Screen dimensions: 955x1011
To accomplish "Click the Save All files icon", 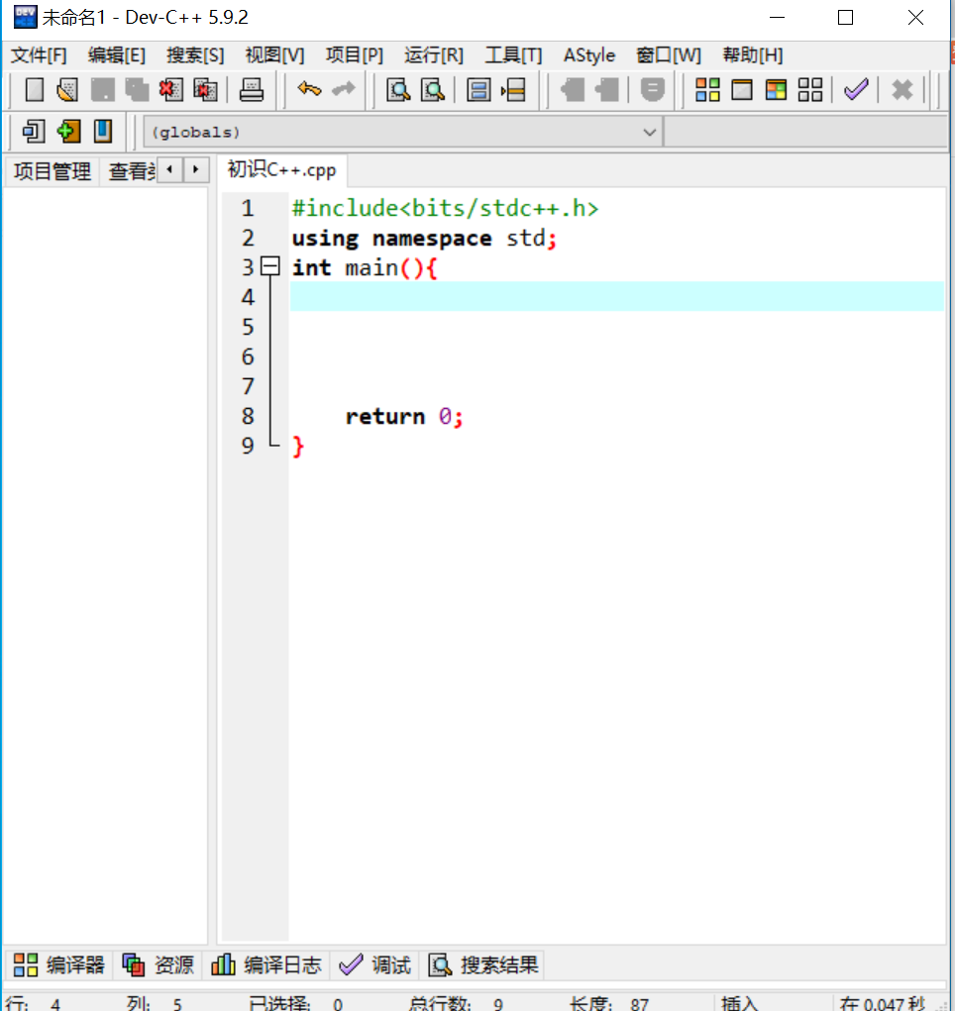I will (137, 90).
